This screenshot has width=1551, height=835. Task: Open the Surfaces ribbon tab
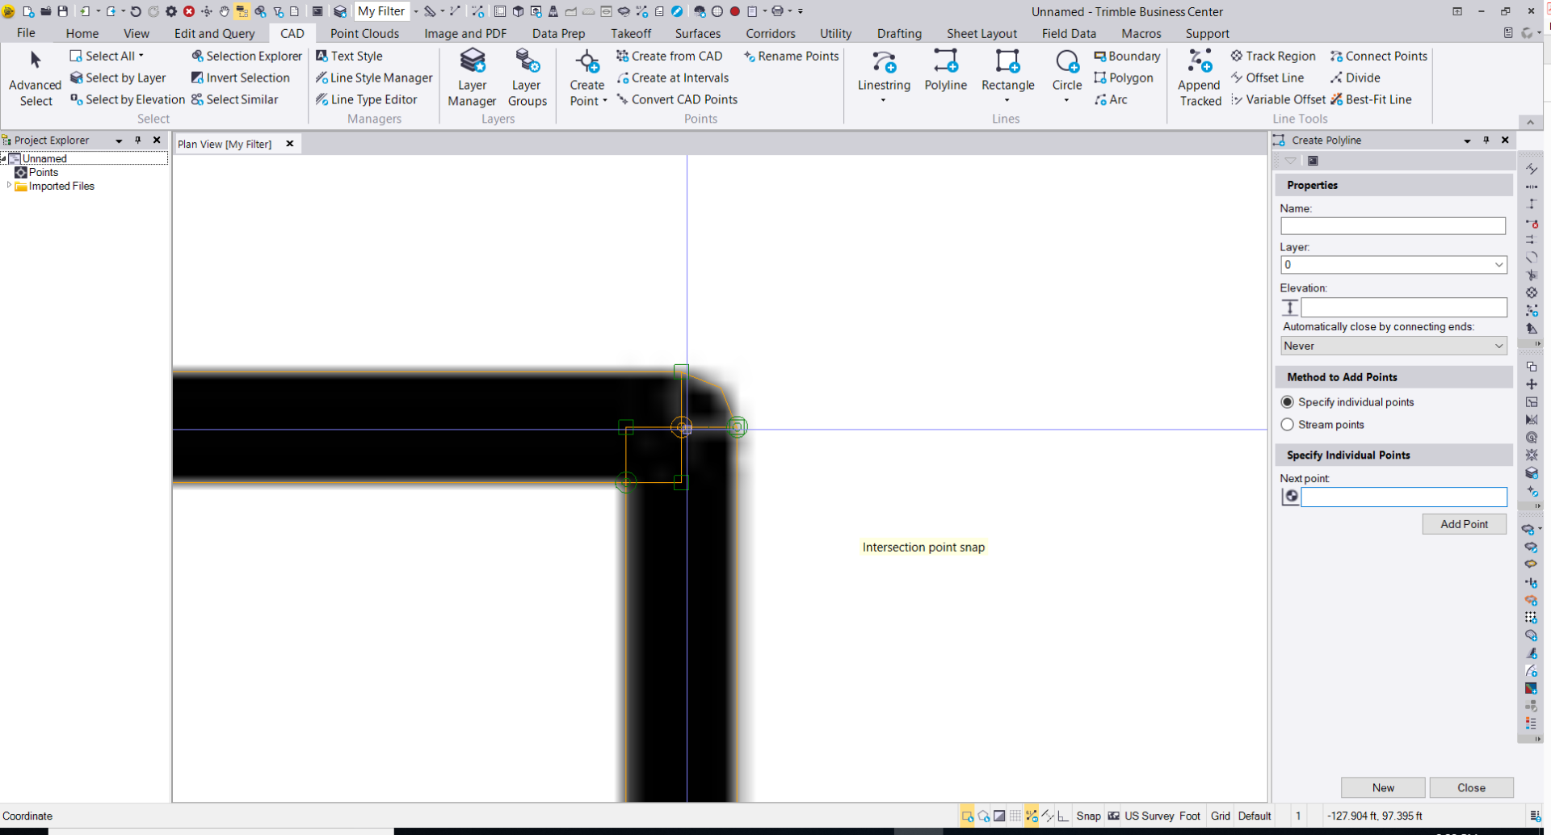click(x=697, y=33)
